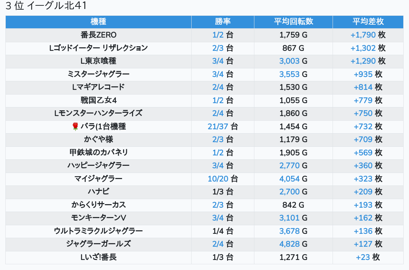Click 甲鉄城のカバネリ machine name
Image resolution: width=409 pixels, height=270 pixels.
tap(98, 153)
